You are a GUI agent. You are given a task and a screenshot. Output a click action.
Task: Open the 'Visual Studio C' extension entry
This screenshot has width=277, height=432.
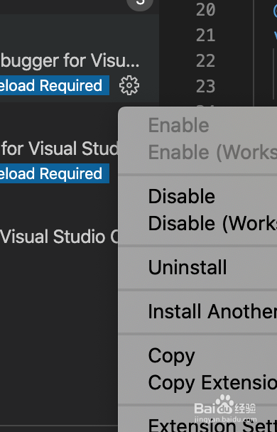point(59,237)
